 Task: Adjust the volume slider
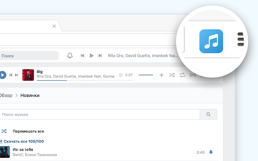pos(146,75)
